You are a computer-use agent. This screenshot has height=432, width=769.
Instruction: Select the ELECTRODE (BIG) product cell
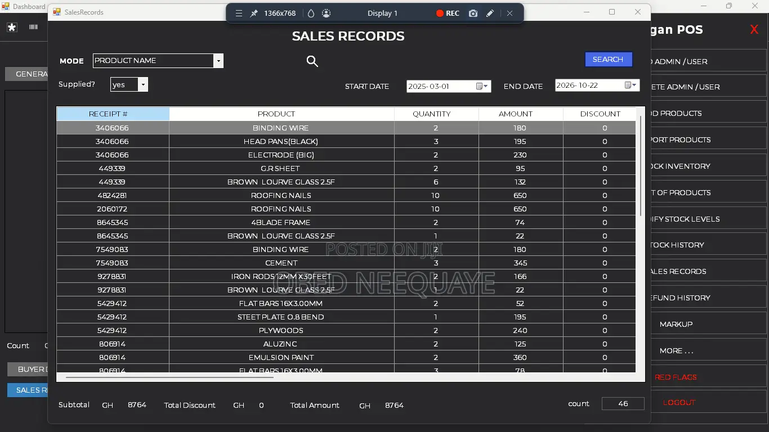click(x=281, y=155)
